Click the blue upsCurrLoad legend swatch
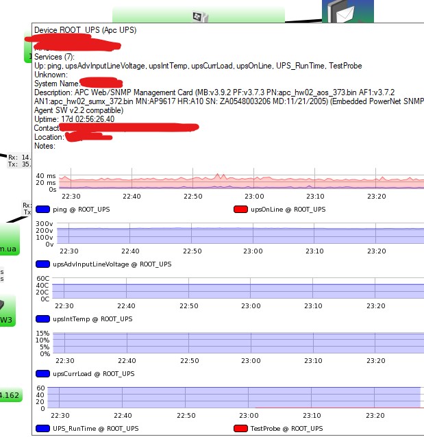The image size is (424, 437). tap(42, 374)
